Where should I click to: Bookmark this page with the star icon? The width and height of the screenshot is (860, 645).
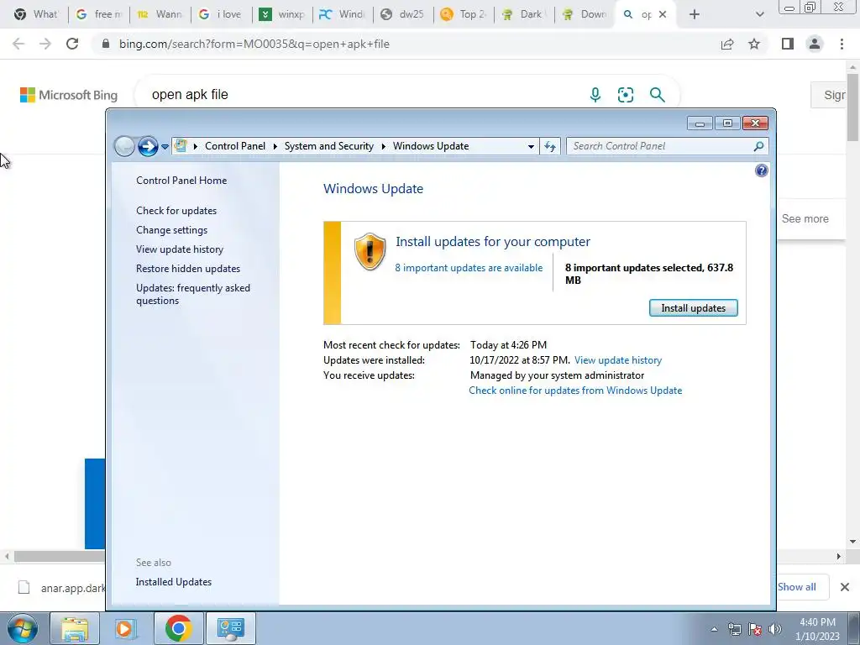point(754,44)
